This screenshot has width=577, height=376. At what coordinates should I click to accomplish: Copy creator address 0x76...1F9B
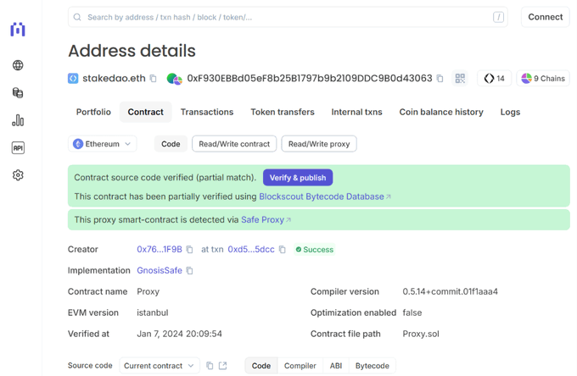pyautogui.click(x=189, y=250)
